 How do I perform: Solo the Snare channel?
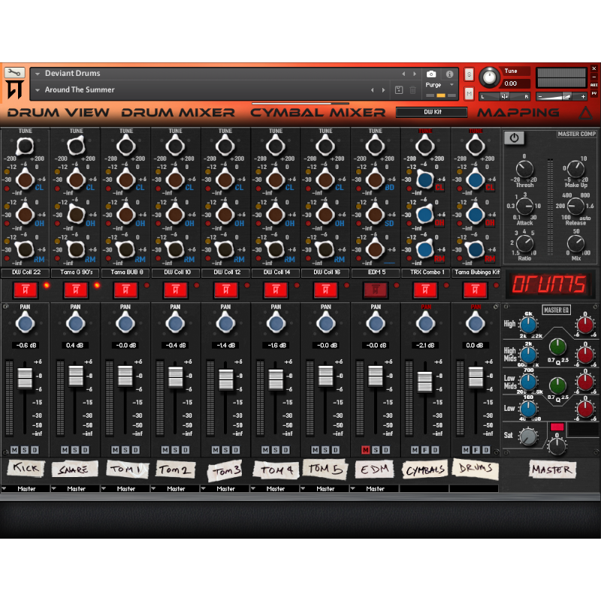[x=74, y=449]
